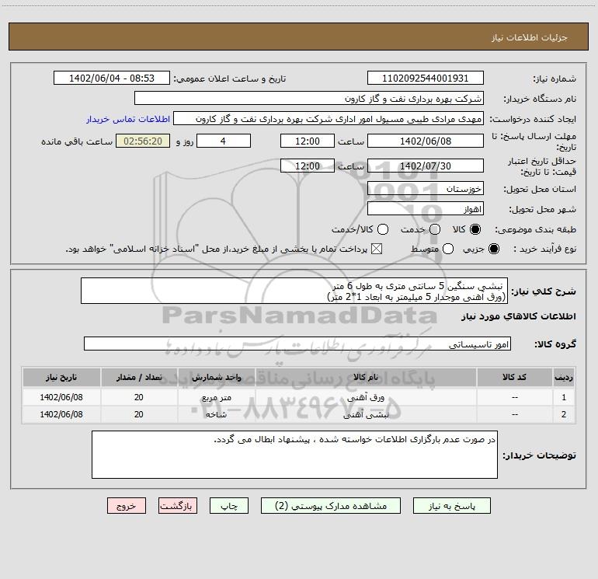Click the response deadline date 1402/06/08 field
The image size is (598, 579).
[426, 141]
